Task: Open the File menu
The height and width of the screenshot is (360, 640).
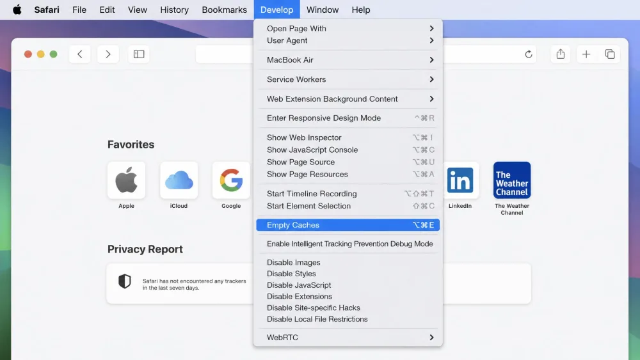Action: [x=79, y=10]
